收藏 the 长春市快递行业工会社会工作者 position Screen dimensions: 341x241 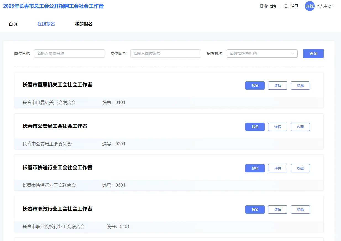[300, 168]
